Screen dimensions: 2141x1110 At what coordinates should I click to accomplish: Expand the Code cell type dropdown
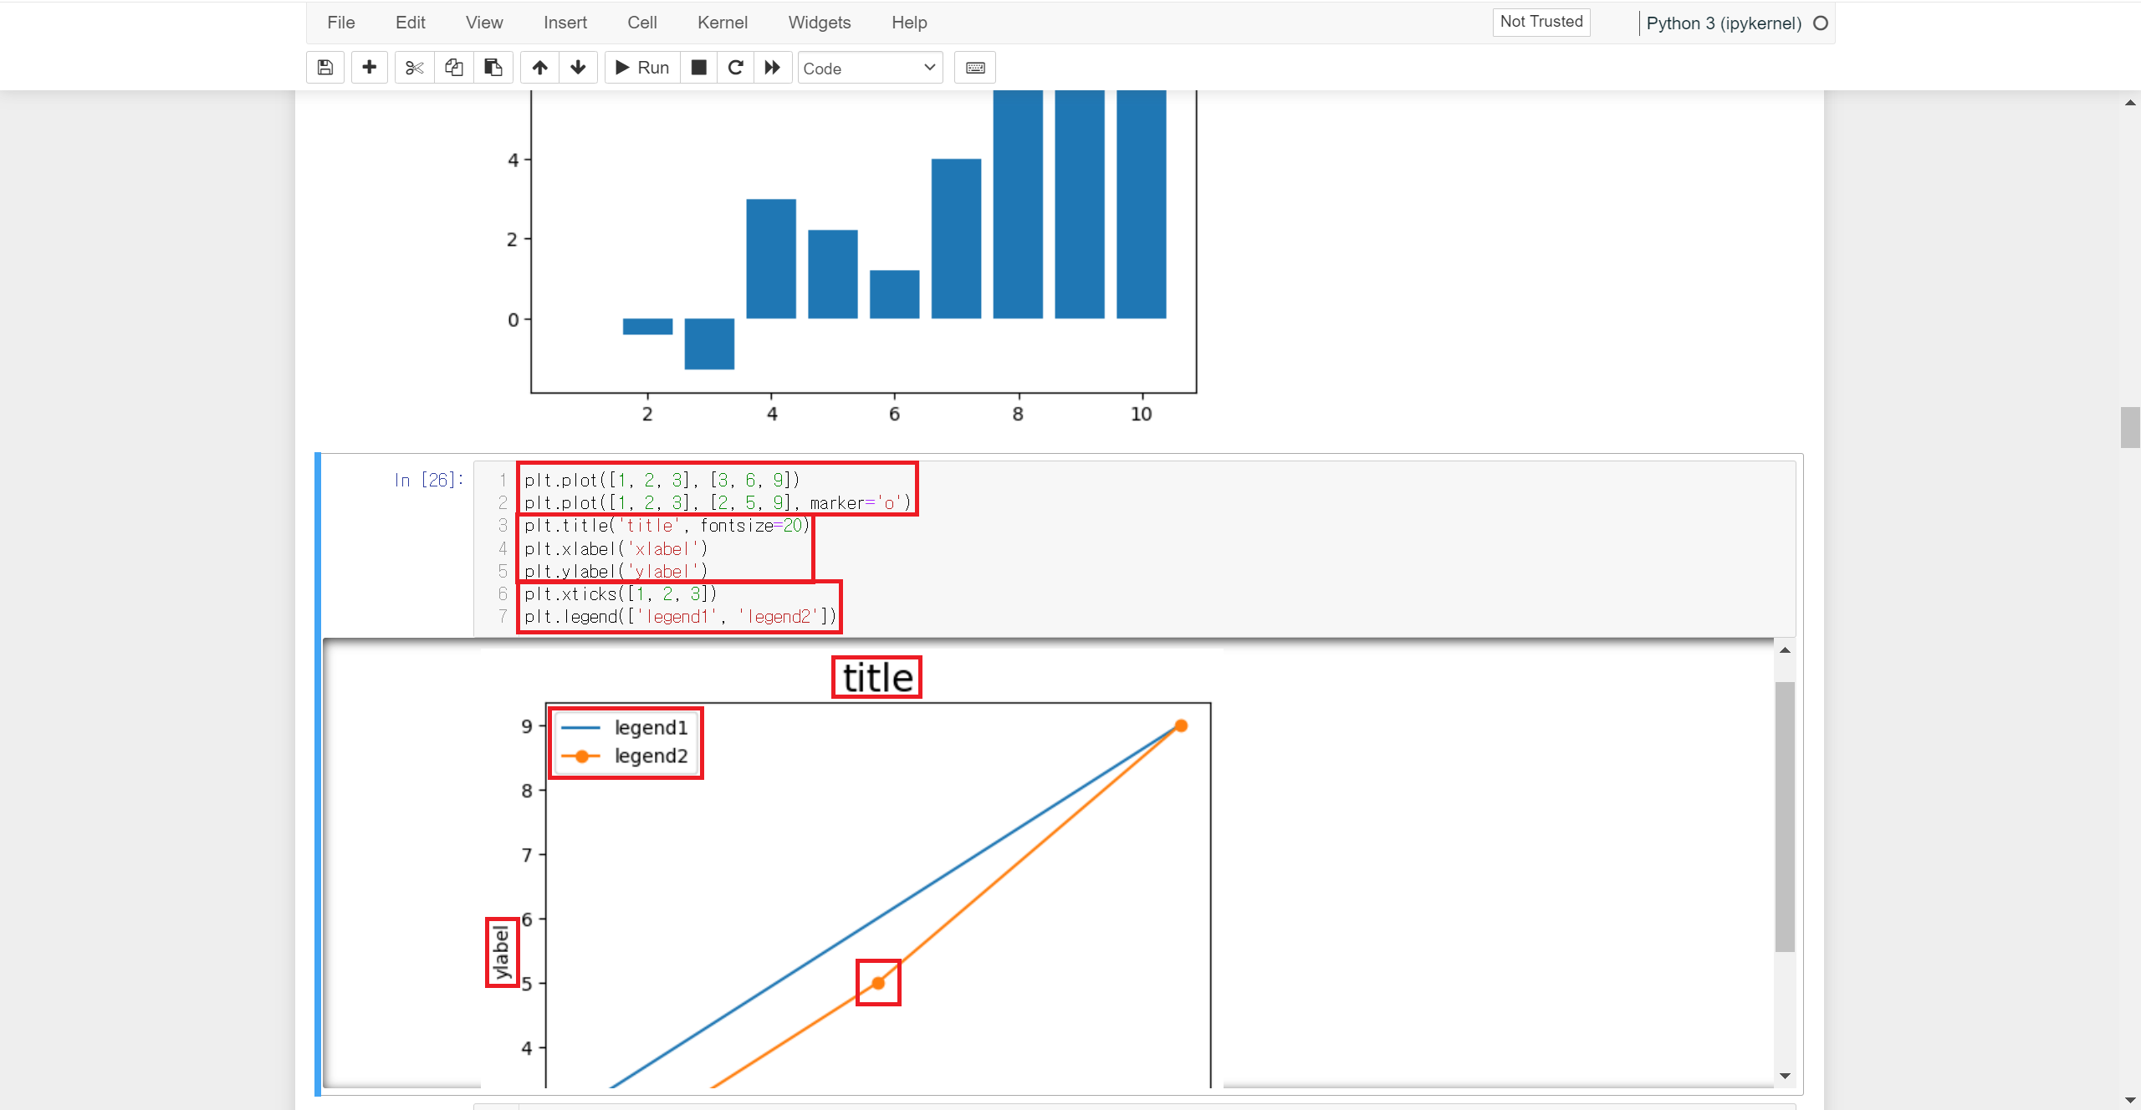pos(870,69)
